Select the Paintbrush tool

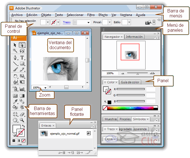pyautogui.click(x=15, y=69)
